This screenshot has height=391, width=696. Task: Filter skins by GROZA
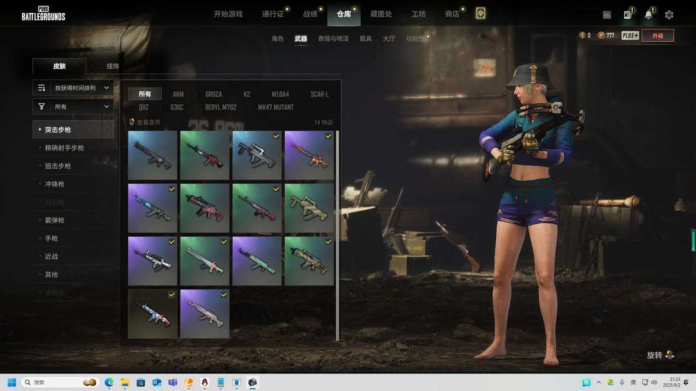213,94
